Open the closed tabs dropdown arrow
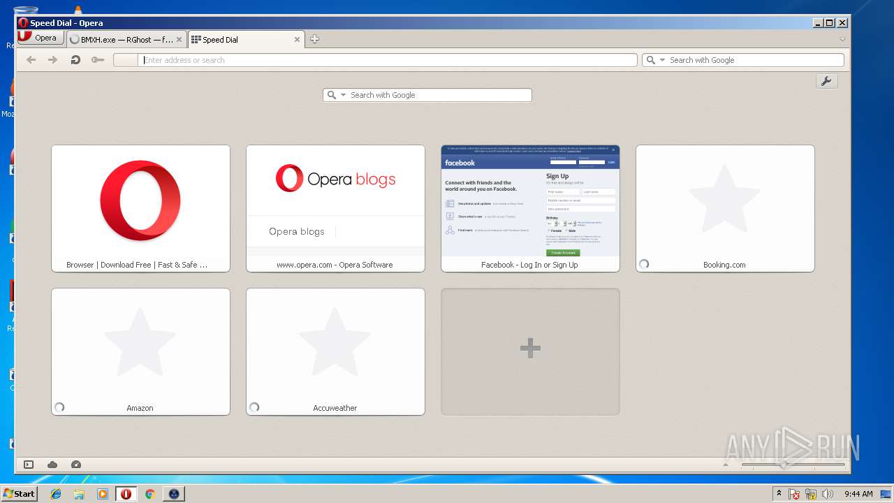The image size is (894, 503). pos(842,40)
